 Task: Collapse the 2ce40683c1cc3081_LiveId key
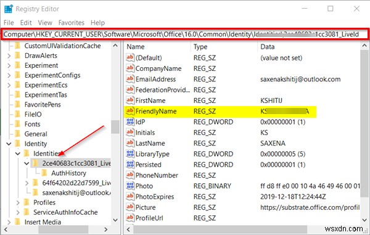pyautogui.click(x=27, y=163)
